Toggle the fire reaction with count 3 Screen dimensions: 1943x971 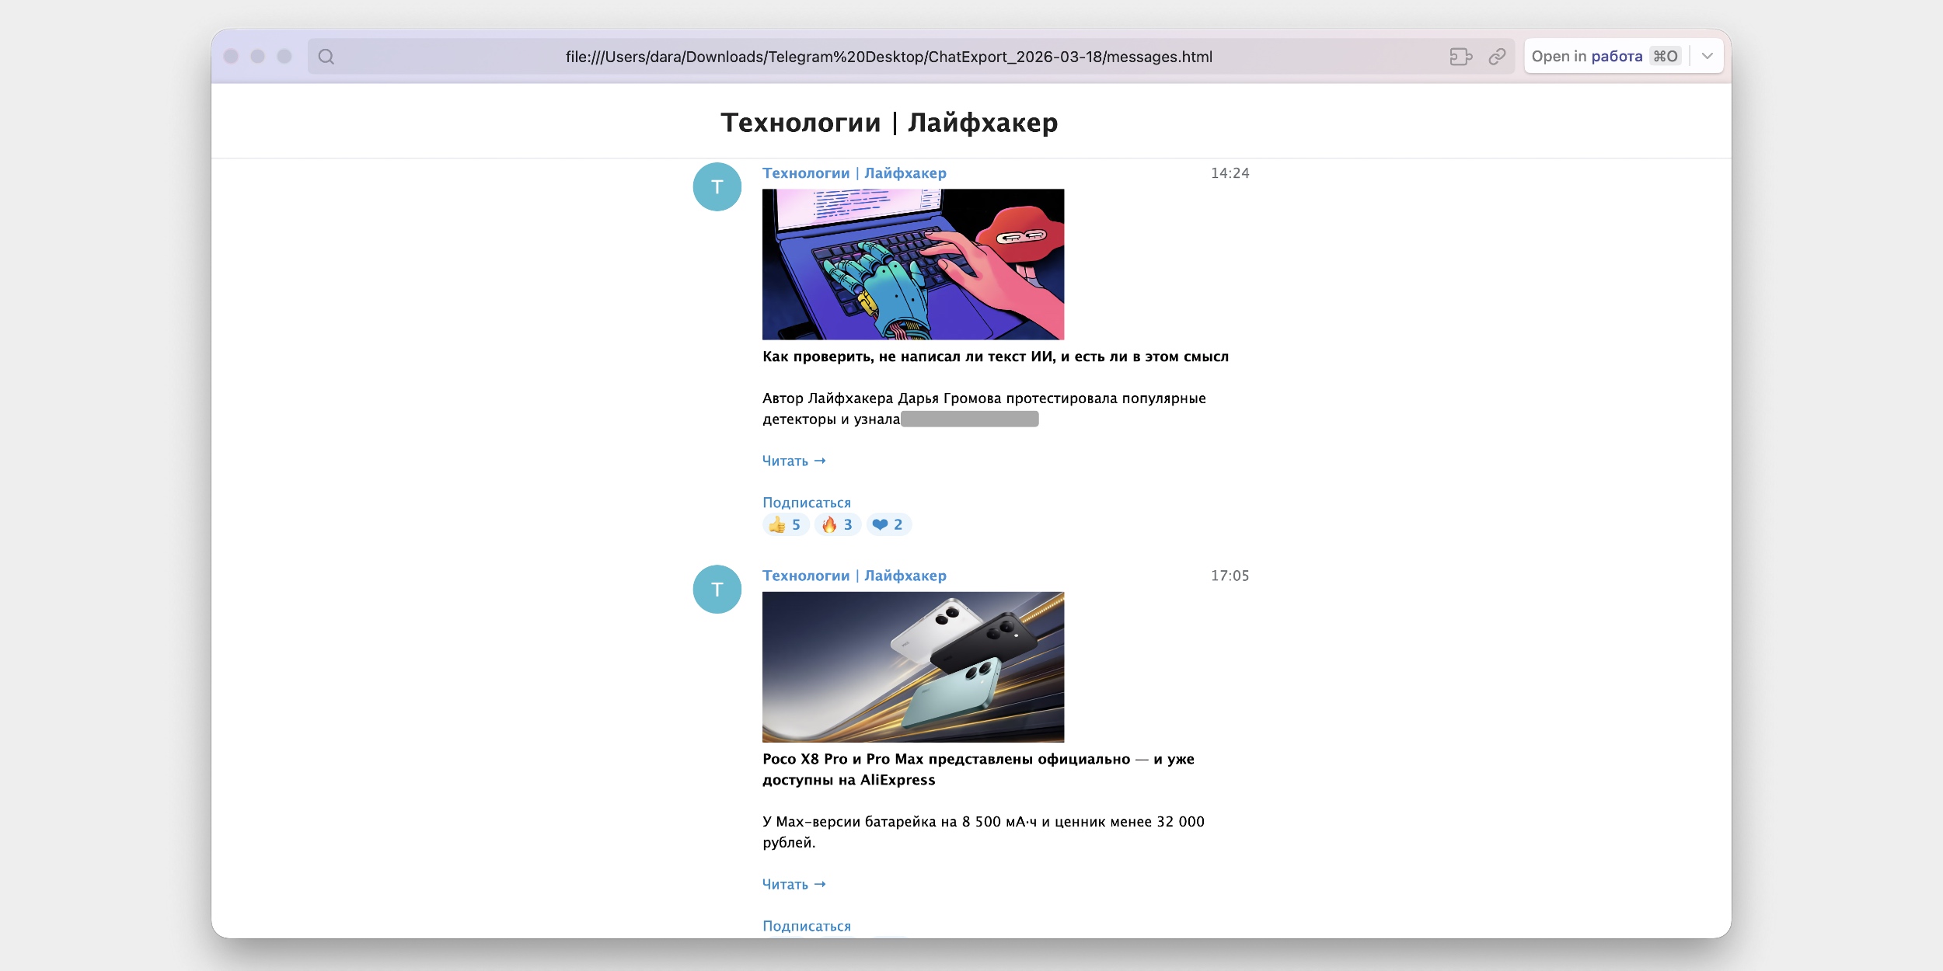click(837, 524)
